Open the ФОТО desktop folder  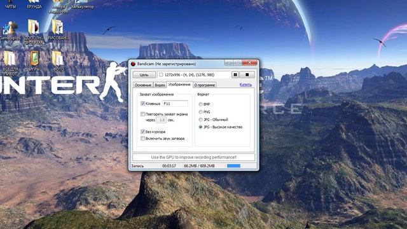(58, 61)
